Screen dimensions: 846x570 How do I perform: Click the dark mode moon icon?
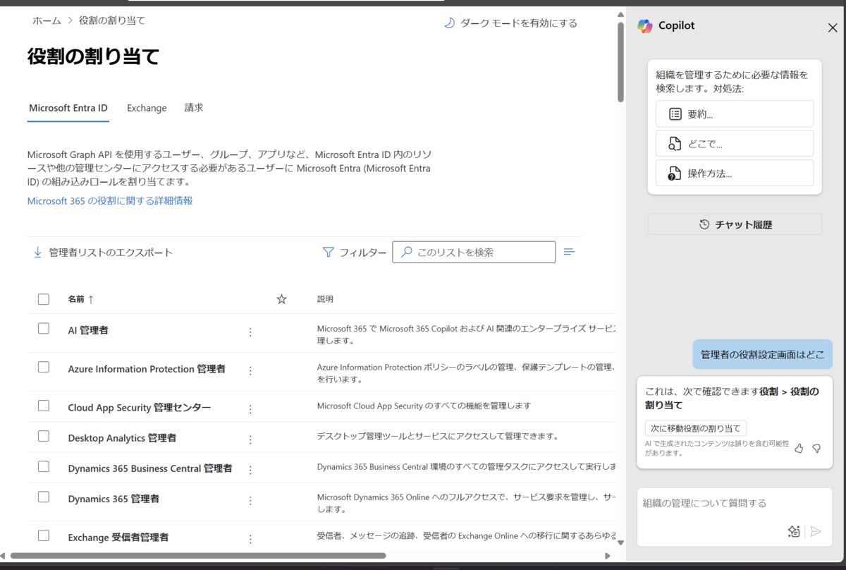[449, 23]
